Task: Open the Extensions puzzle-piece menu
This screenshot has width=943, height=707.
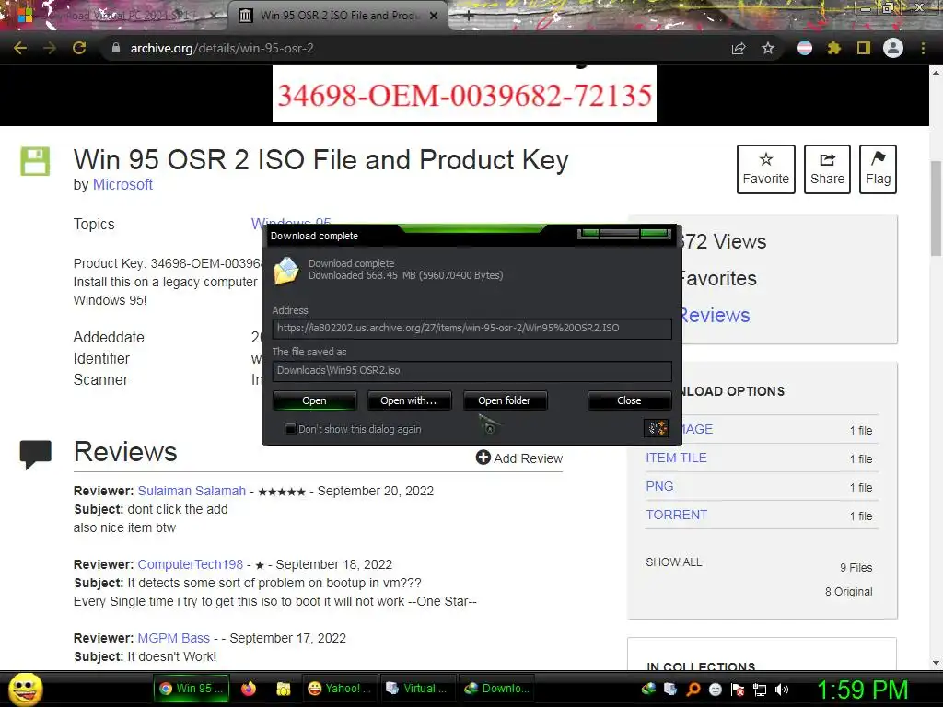Action: pyautogui.click(x=834, y=48)
